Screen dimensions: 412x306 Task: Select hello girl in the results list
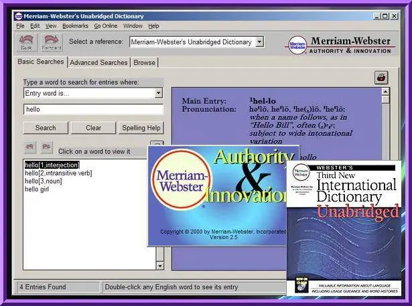tap(37, 189)
